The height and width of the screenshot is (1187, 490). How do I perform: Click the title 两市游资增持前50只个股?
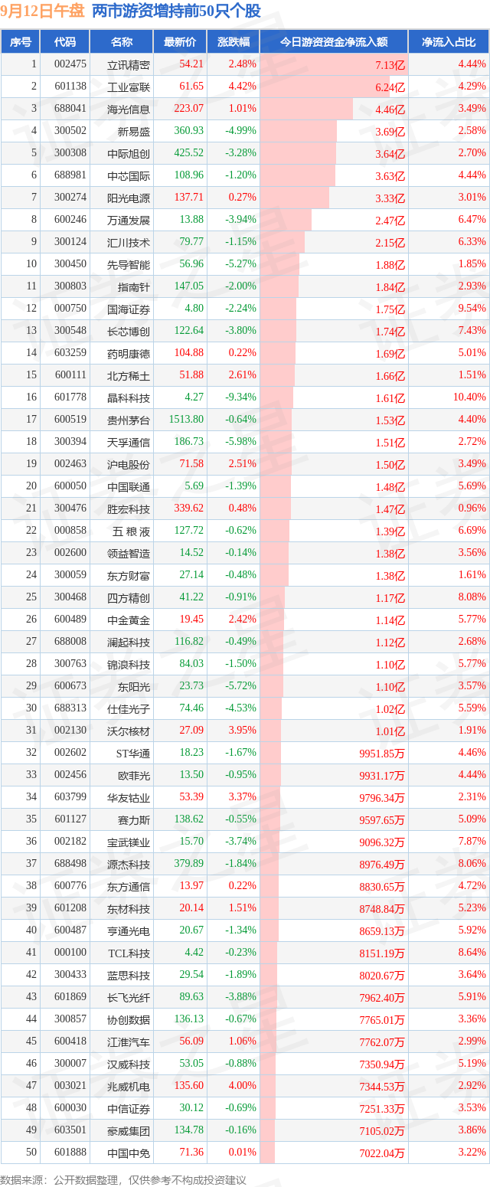[175, 11]
